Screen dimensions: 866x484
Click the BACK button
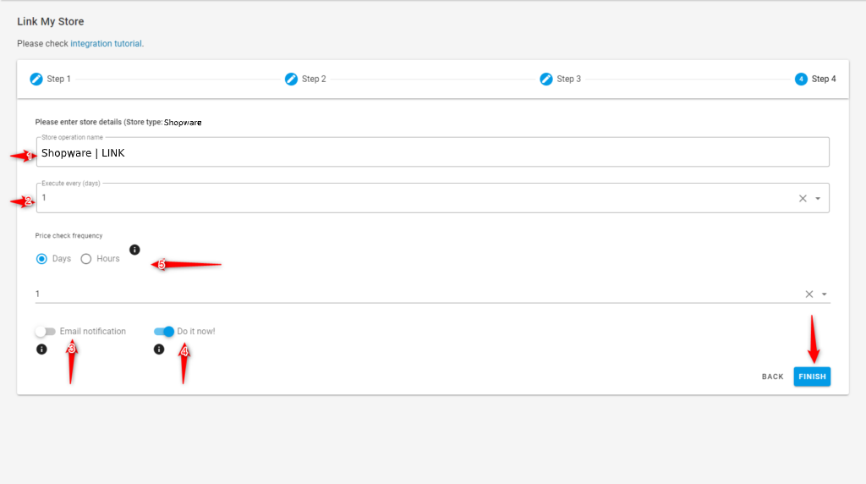(x=773, y=377)
